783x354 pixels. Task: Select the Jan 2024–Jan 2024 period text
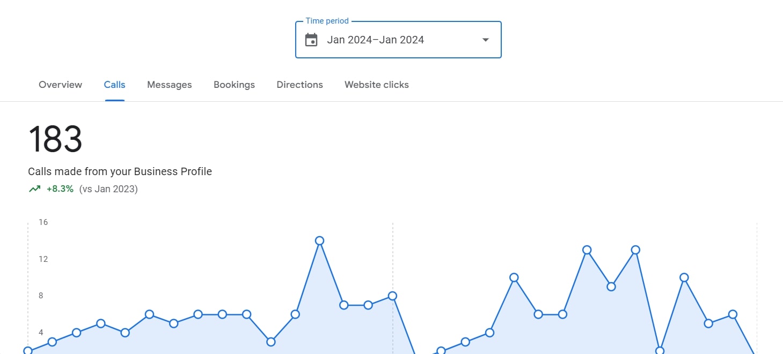tap(376, 40)
